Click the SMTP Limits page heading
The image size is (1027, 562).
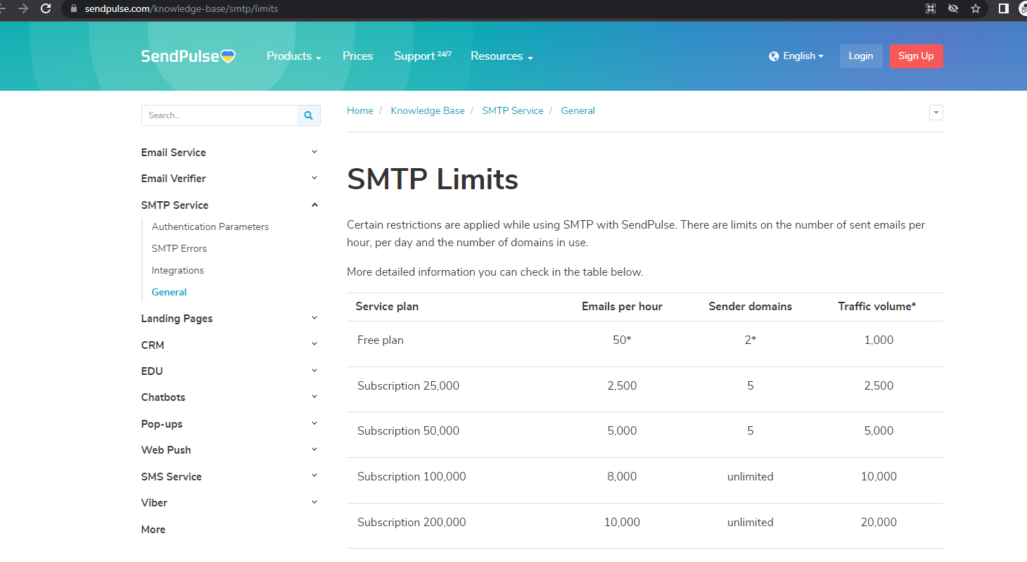coord(433,179)
